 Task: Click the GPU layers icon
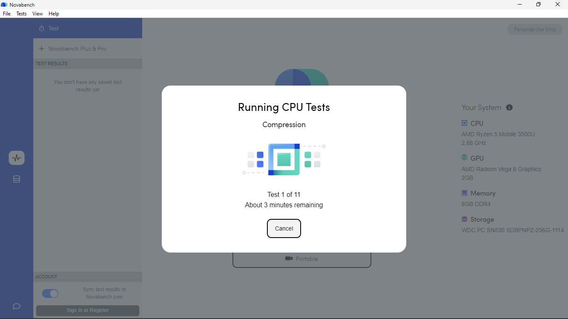tap(464, 158)
